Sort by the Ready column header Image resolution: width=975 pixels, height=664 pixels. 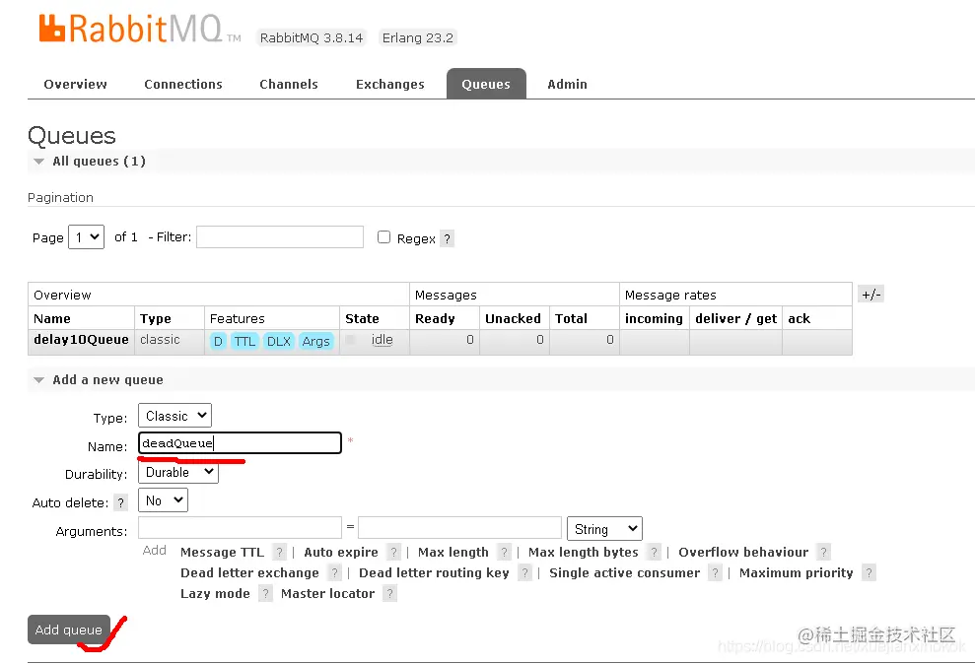coord(435,318)
